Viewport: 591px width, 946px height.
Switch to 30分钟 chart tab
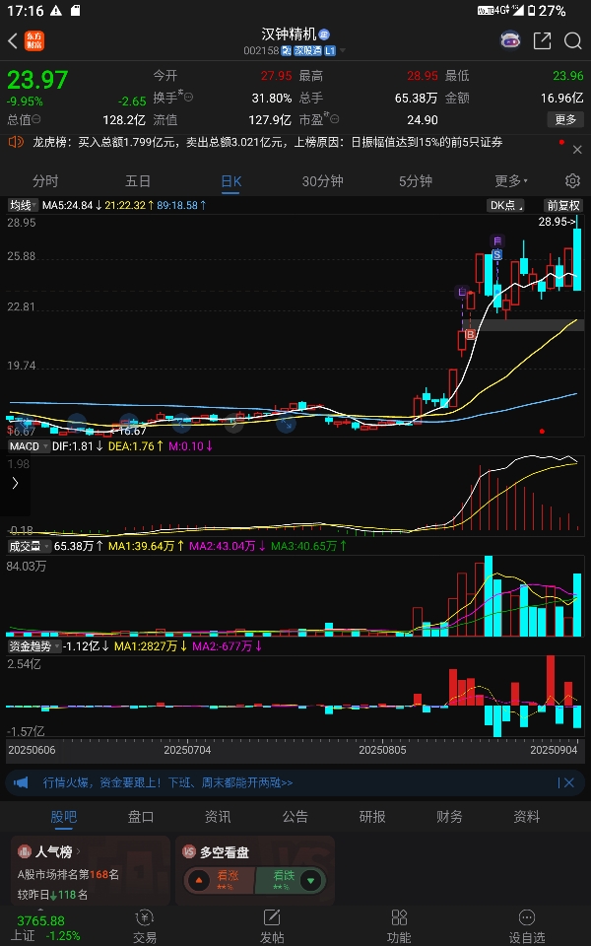(x=323, y=181)
